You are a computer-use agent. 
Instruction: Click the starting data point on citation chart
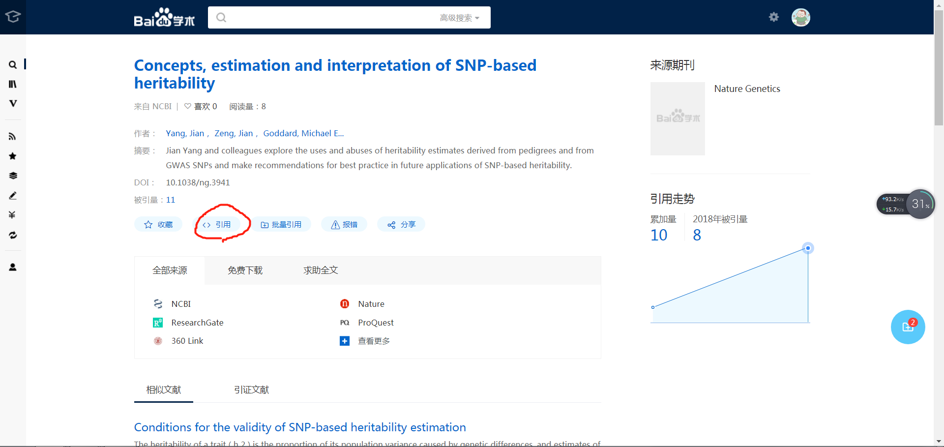tap(653, 307)
